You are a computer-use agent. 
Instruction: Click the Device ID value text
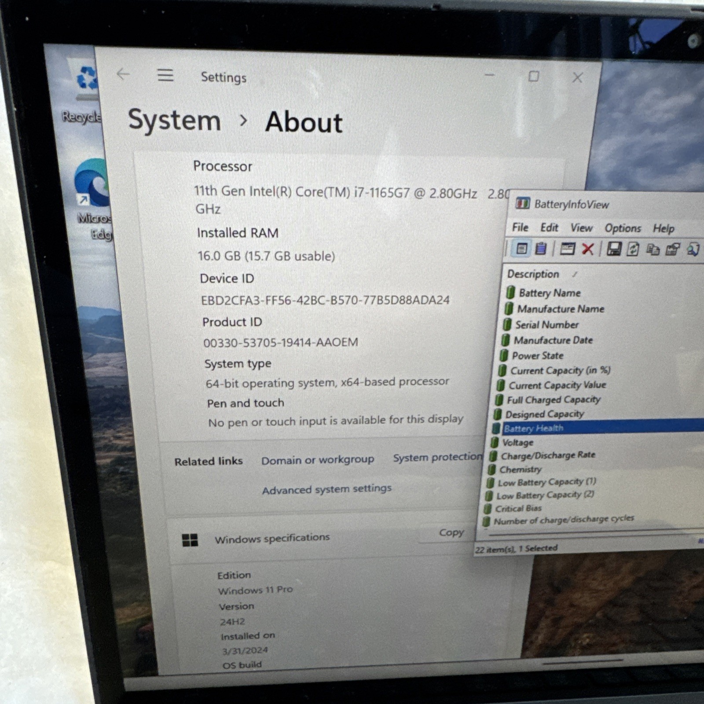326,300
